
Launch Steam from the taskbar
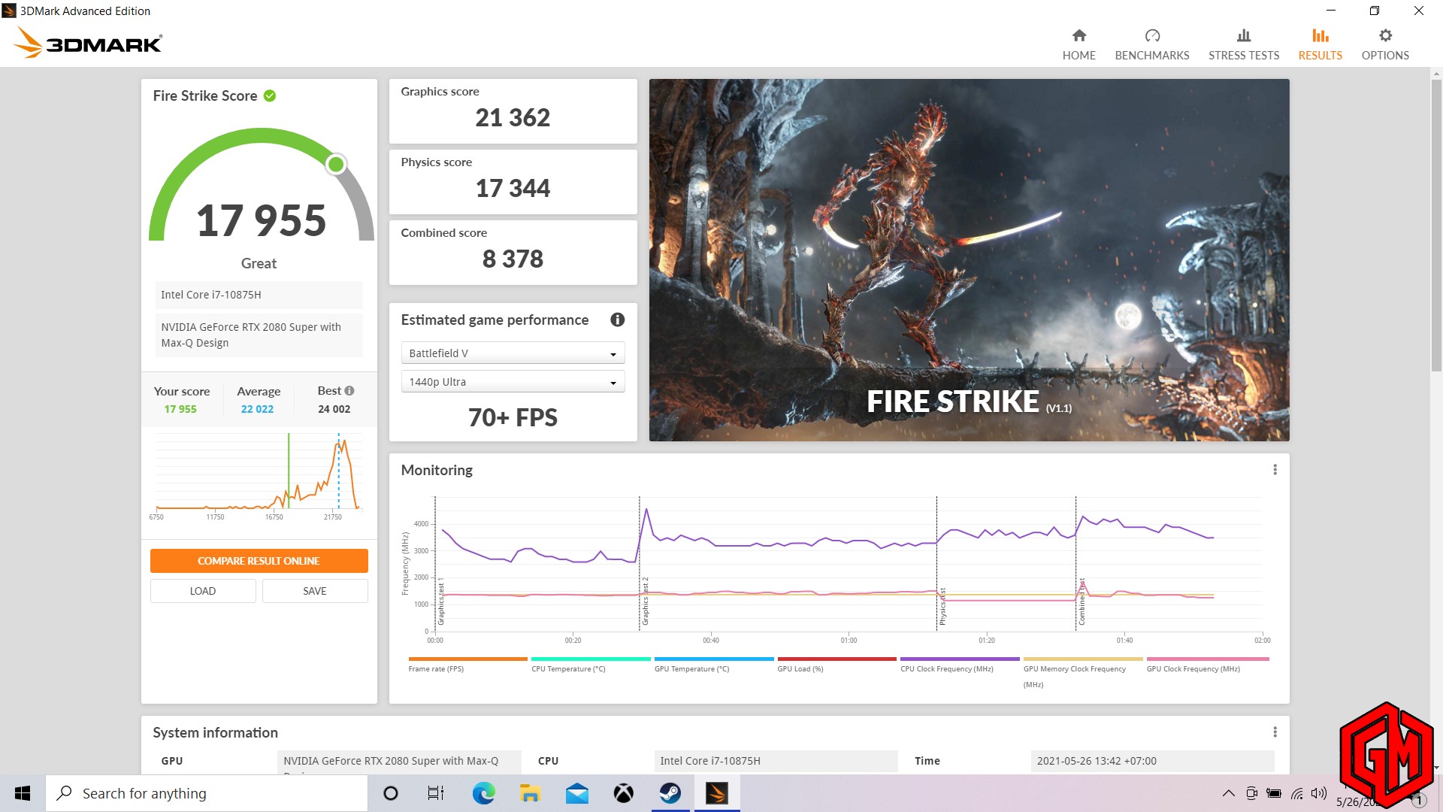click(670, 793)
